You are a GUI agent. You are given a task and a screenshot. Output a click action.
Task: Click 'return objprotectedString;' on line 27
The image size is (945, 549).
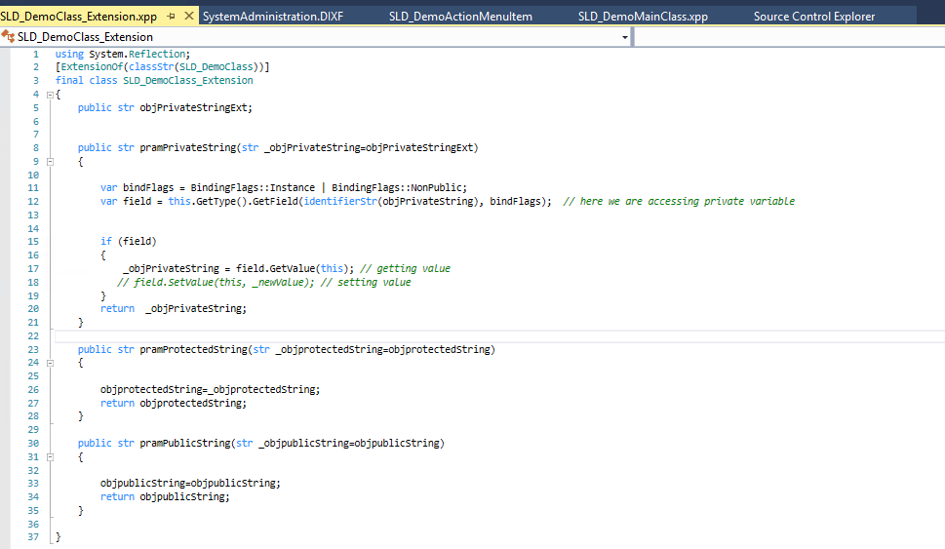click(174, 403)
